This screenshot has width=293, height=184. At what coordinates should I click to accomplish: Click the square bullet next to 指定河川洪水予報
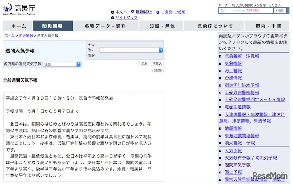click(x=220, y=85)
